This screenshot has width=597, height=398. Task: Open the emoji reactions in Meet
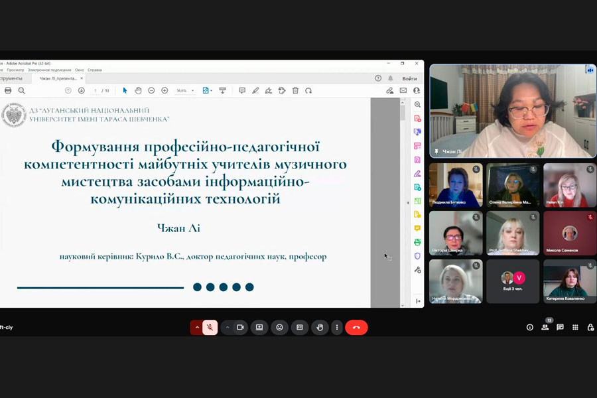279,327
